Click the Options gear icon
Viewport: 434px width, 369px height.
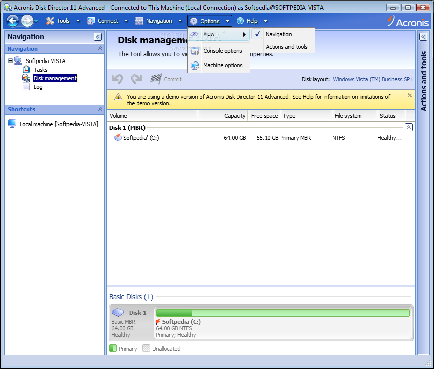[x=194, y=21]
